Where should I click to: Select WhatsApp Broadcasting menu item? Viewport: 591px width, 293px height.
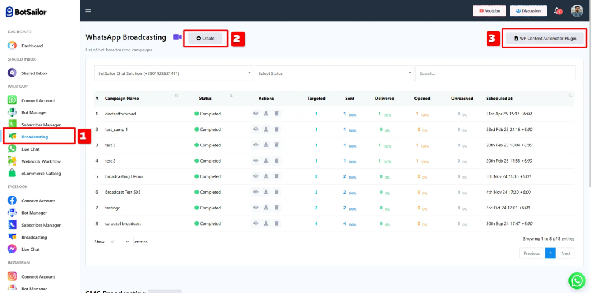click(x=35, y=137)
